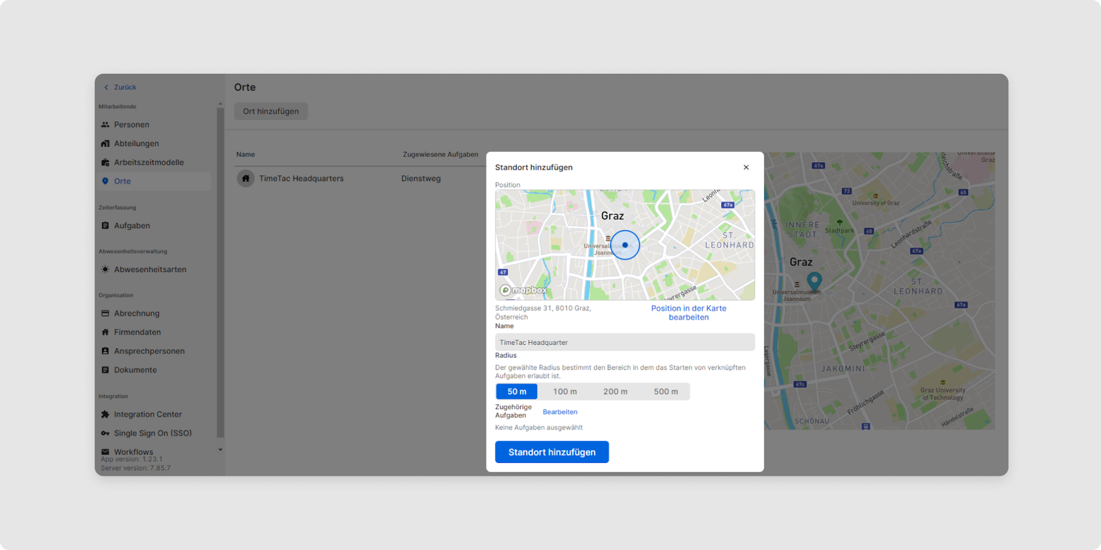Click the Personen people icon in sidebar
Screen dimensions: 1101x550
pyautogui.click(x=105, y=124)
